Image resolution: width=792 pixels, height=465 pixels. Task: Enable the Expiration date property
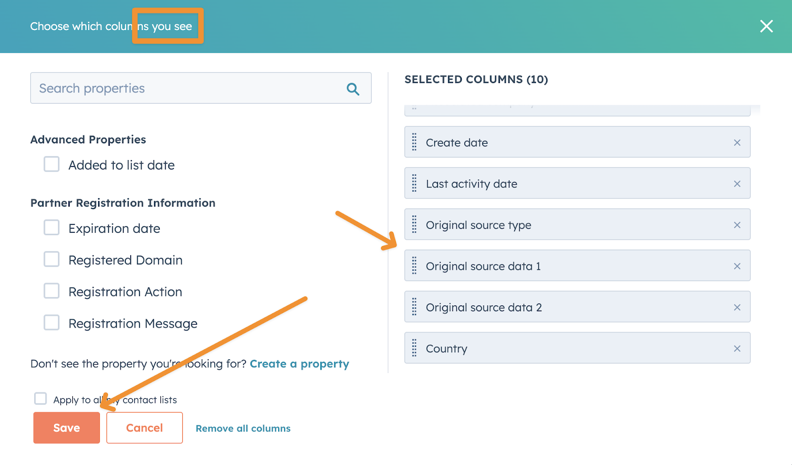(x=51, y=228)
